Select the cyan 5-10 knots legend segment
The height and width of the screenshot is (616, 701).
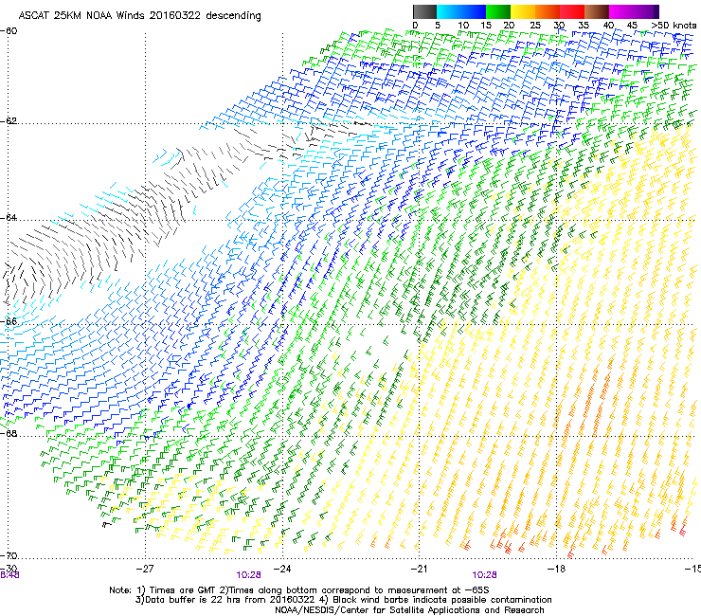(x=449, y=11)
